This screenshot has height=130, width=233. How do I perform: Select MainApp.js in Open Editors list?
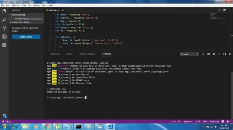pyautogui.click(x=27, y=19)
